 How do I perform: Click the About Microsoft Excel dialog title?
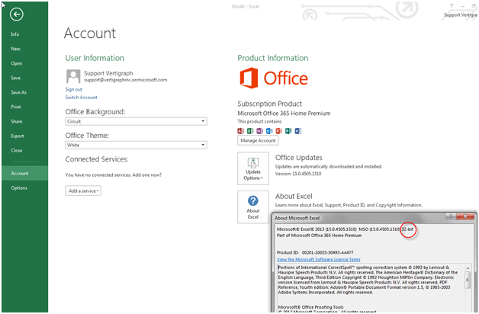pos(297,218)
